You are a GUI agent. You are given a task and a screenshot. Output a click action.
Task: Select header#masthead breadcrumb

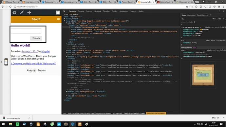[135, 113]
